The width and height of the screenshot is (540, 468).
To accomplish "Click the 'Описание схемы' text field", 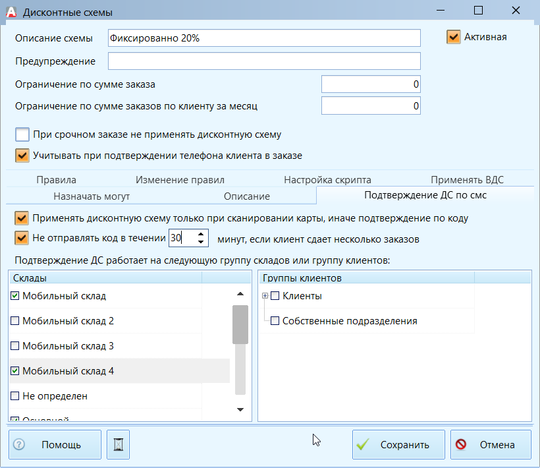I will coord(264,38).
